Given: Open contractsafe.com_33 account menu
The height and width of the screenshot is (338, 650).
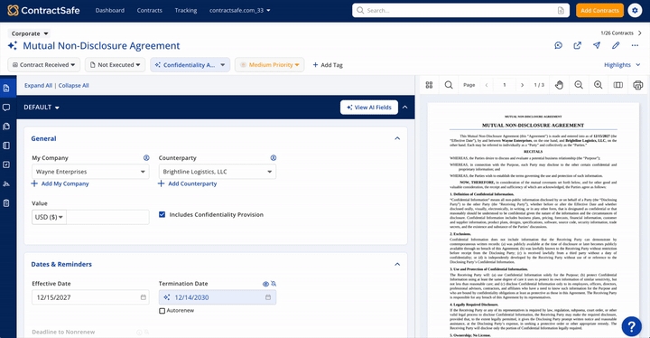Looking at the screenshot, I should pos(239,10).
